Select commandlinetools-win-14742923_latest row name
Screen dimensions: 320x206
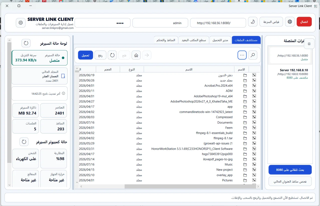tap(206, 112)
